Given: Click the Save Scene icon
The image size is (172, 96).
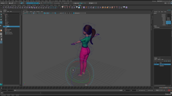Looking at the screenshot, I should (13, 3).
